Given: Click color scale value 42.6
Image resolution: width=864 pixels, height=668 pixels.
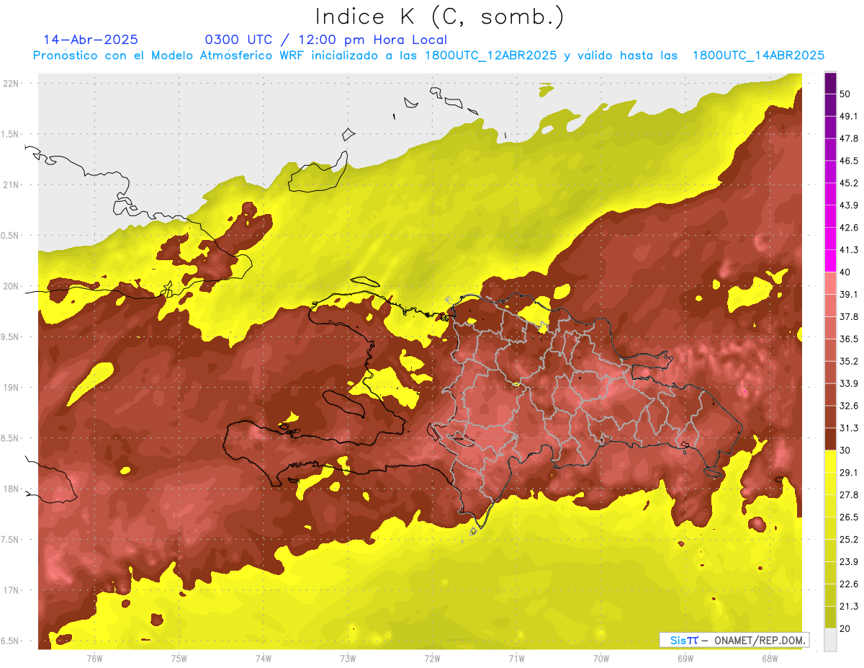Looking at the screenshot, I should [849, 228].
